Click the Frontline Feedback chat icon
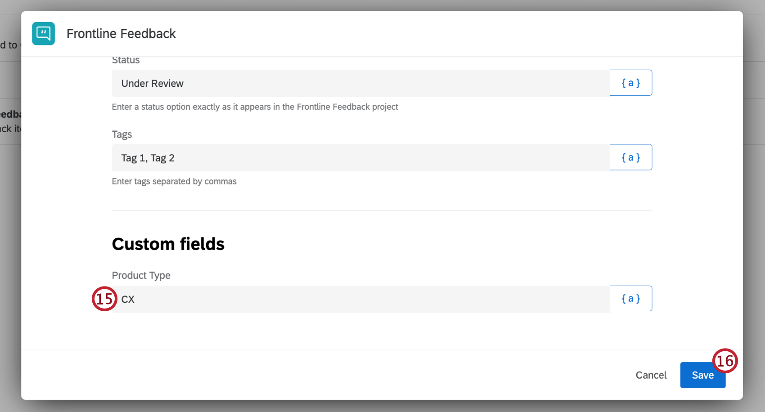 pos(43,34)
